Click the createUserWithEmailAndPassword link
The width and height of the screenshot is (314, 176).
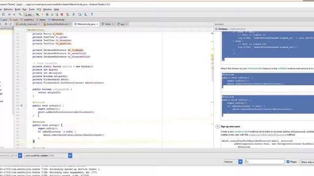[x=267, y=135]
